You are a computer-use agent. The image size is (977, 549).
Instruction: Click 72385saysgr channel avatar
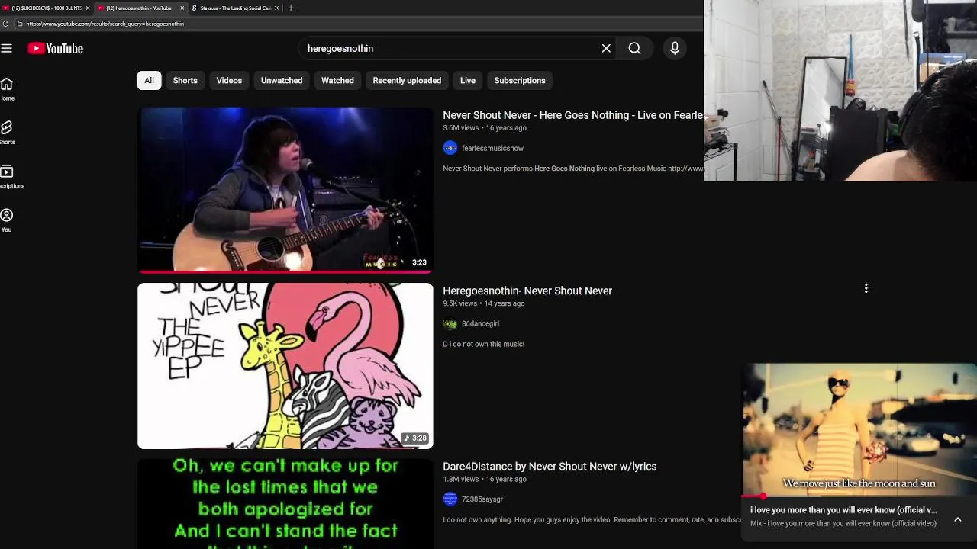[x=450, y=499]
